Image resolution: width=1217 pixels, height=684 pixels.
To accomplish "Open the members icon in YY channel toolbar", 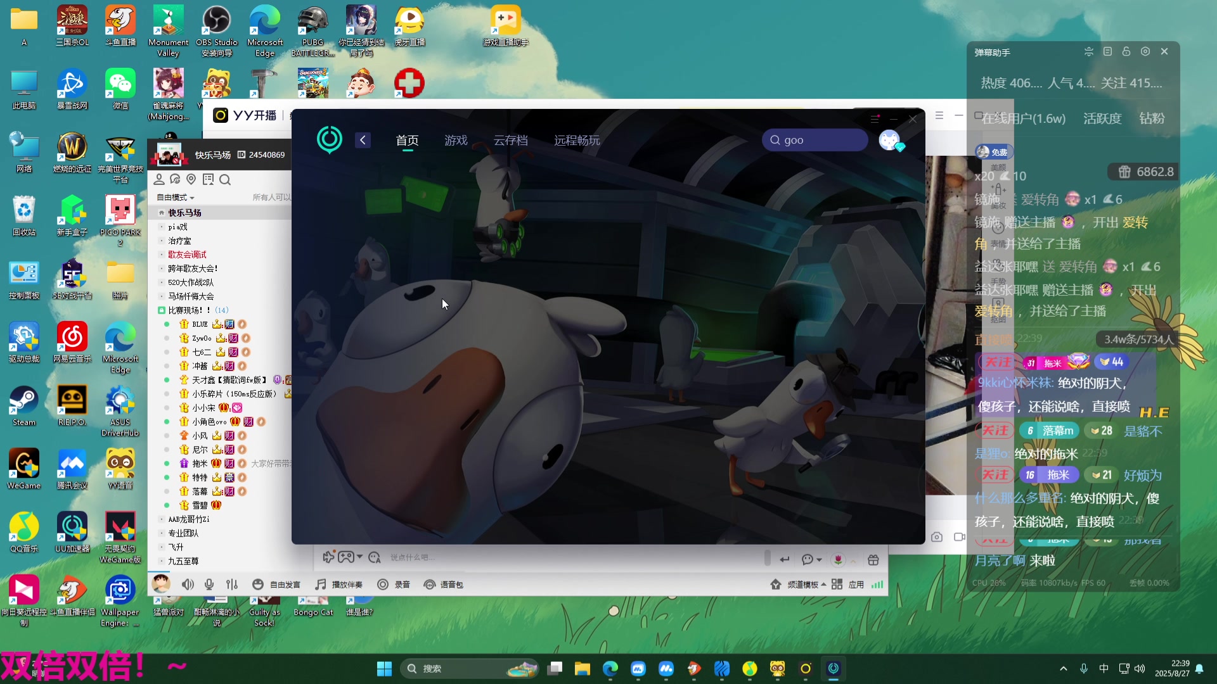I will (159, 180).
